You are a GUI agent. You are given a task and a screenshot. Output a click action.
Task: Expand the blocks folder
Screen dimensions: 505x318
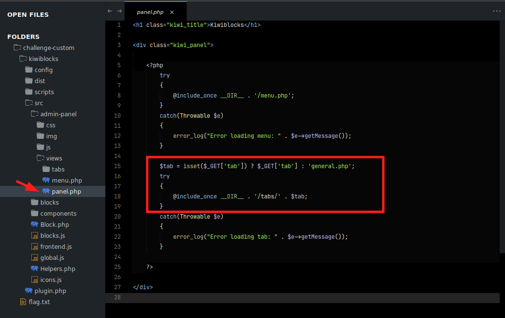pyautogui.click(x=45, y=202)
